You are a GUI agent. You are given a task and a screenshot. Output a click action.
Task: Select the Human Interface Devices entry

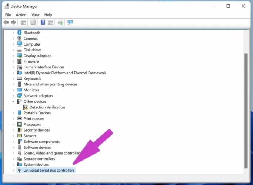(44, 67)
